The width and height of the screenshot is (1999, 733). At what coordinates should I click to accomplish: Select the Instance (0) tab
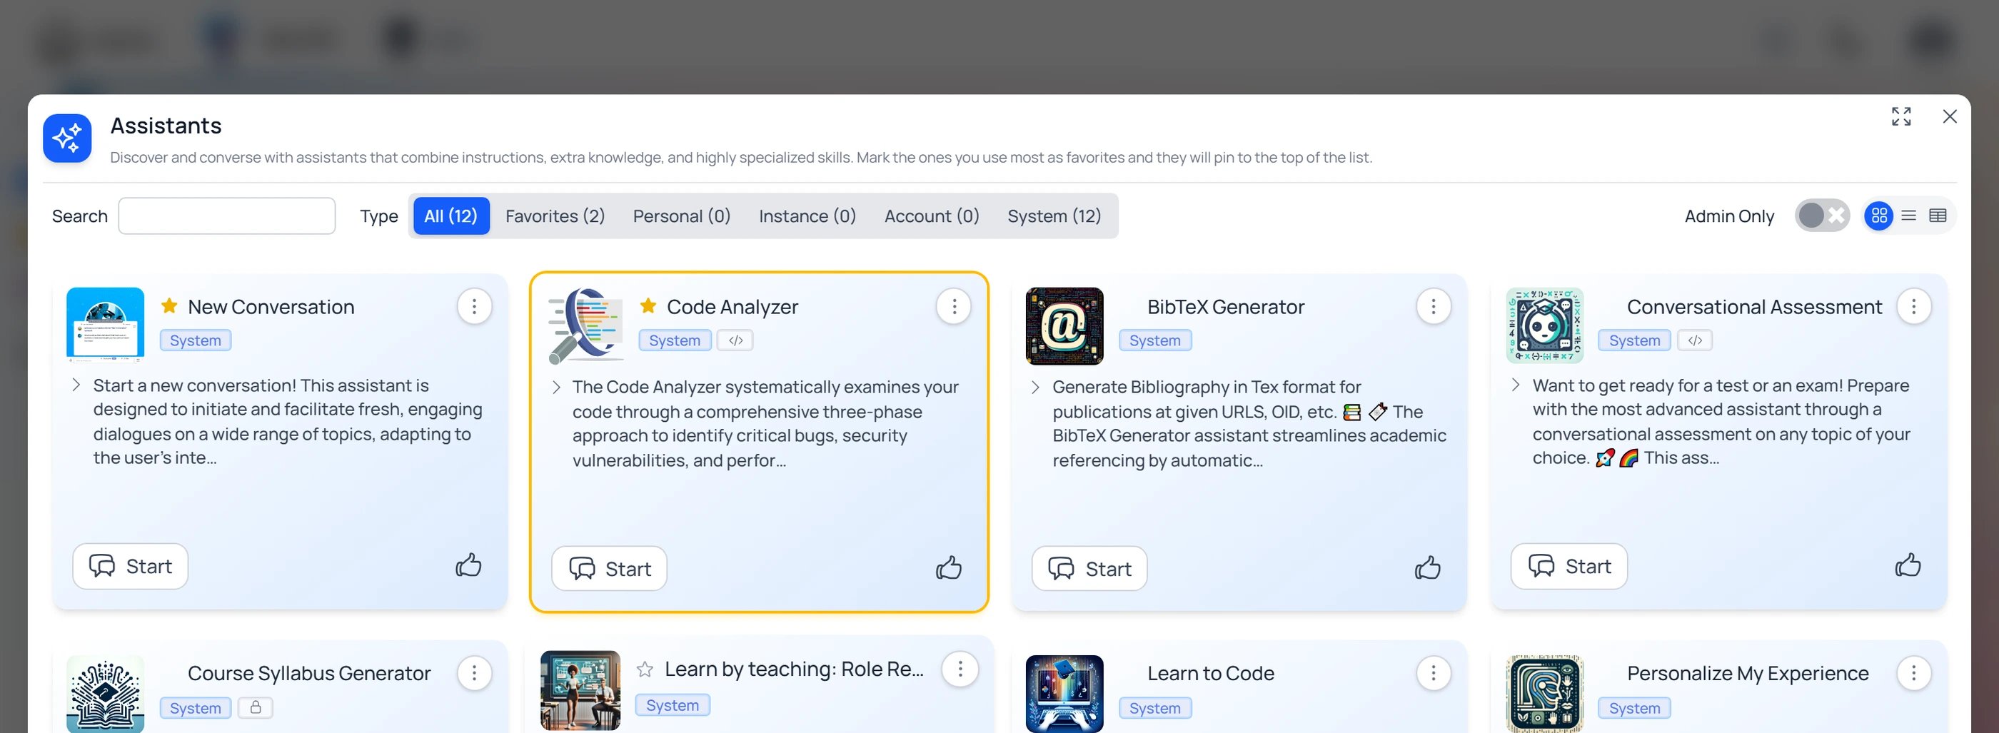807,216
